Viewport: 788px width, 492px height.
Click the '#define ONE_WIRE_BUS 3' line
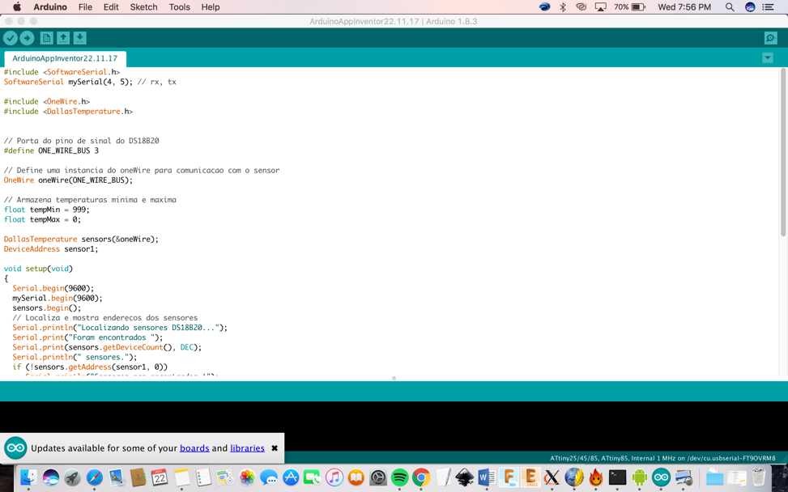point(51,151)
